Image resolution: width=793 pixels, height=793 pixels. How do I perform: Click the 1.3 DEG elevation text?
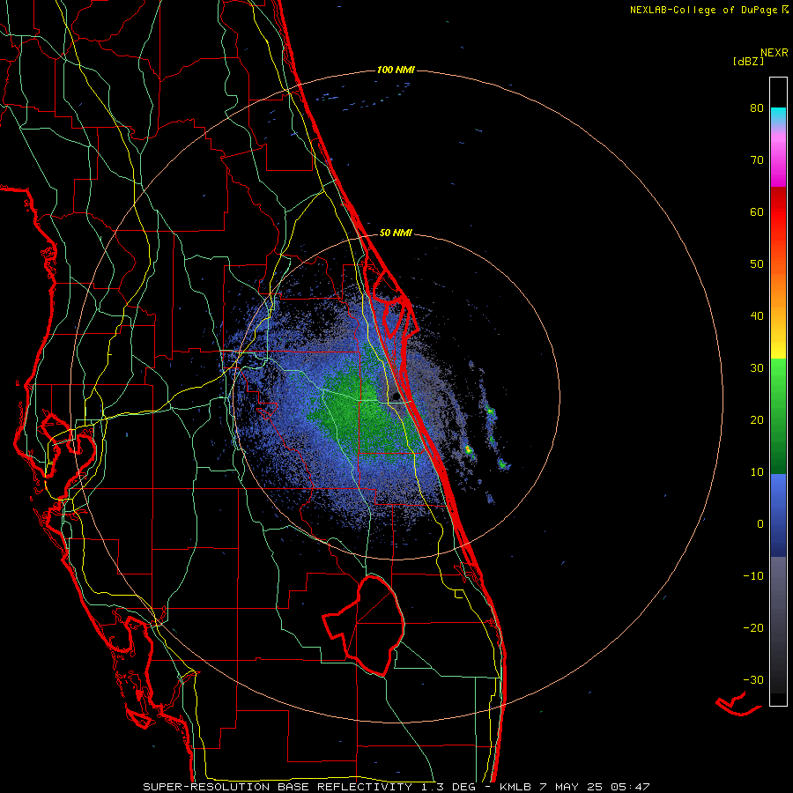click(x=448, y=787)
